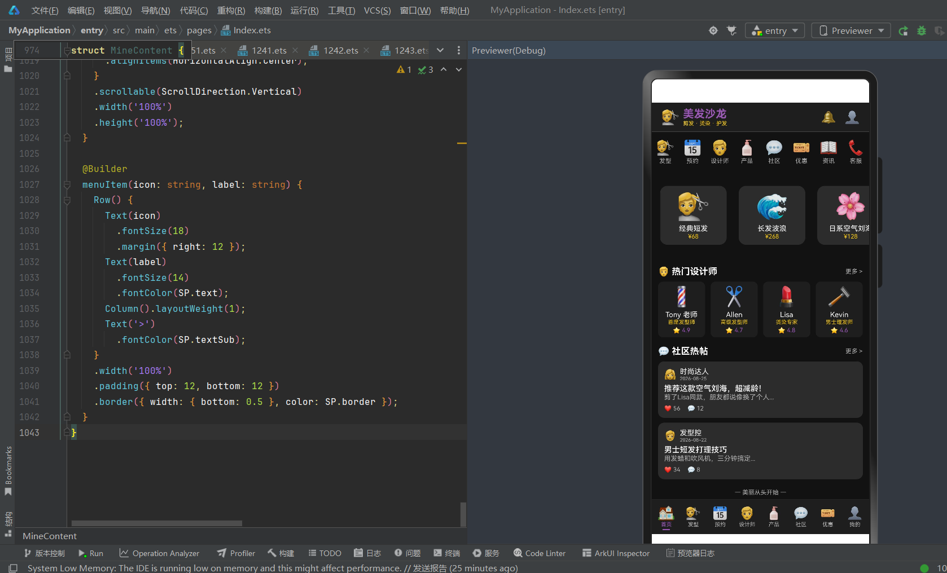
Task: Collapse the Row fold on line 1028
Action: point(67,200)
